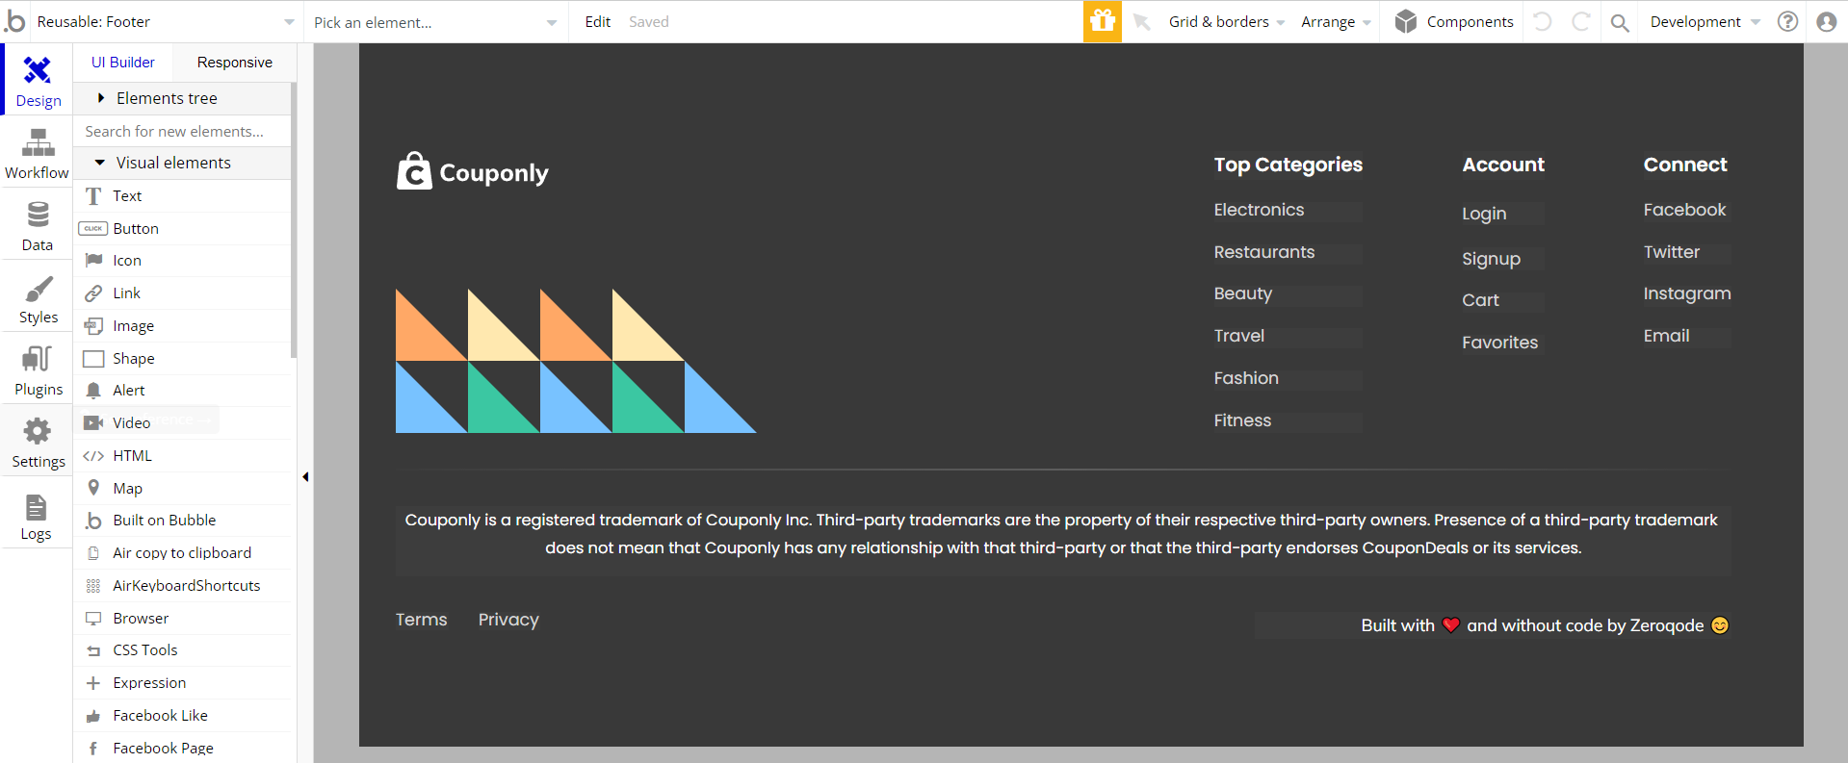The height and width of the screenshot is (763, 1848).
Task: Select CSS Tools element
Action: 181,650
